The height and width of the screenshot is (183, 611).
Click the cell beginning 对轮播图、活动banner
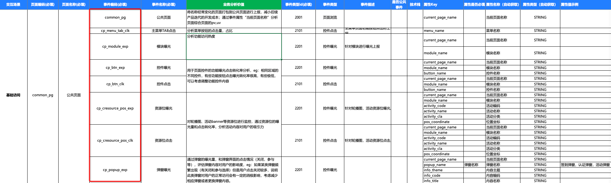click(x=234, y=124)
